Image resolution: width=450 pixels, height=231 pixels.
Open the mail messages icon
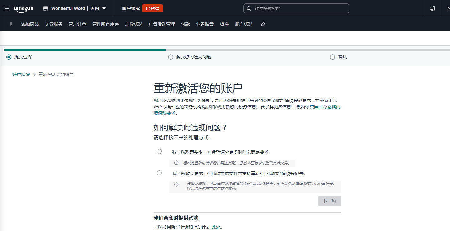[x=448, y=8]
